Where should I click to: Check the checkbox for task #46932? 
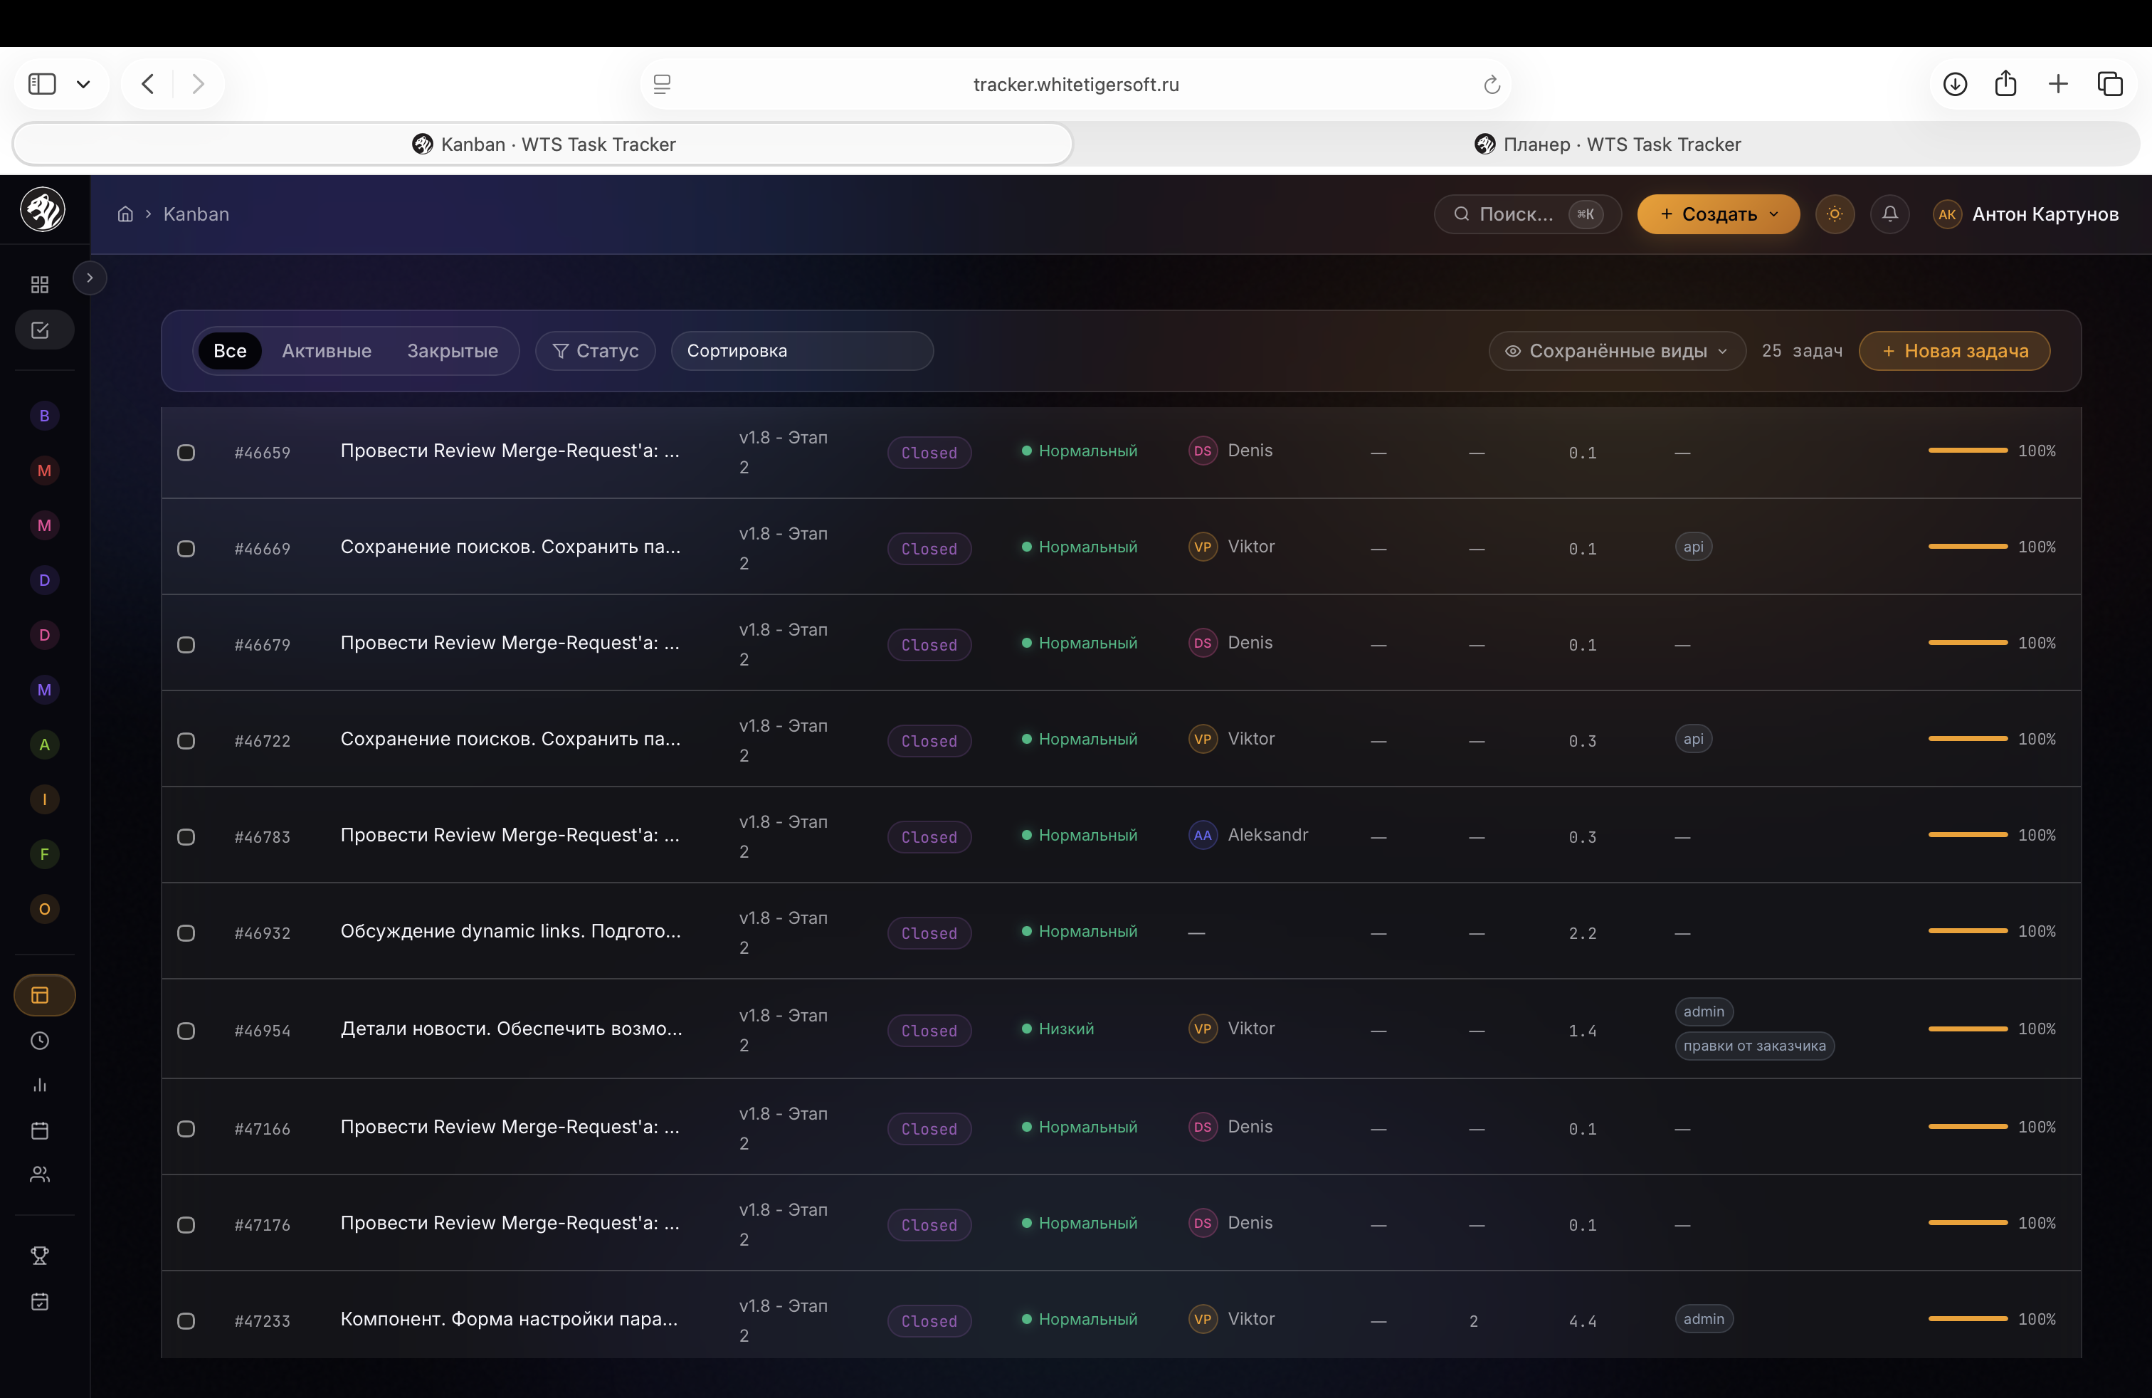pyautogui.click(x=186, y=933)
